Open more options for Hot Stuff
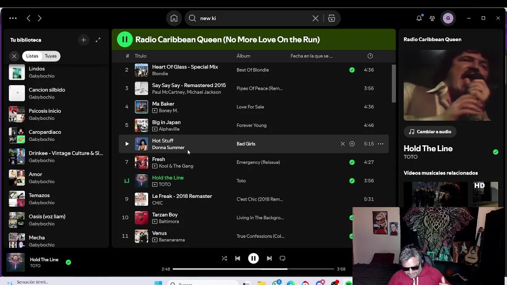 (x=380, y=144)
